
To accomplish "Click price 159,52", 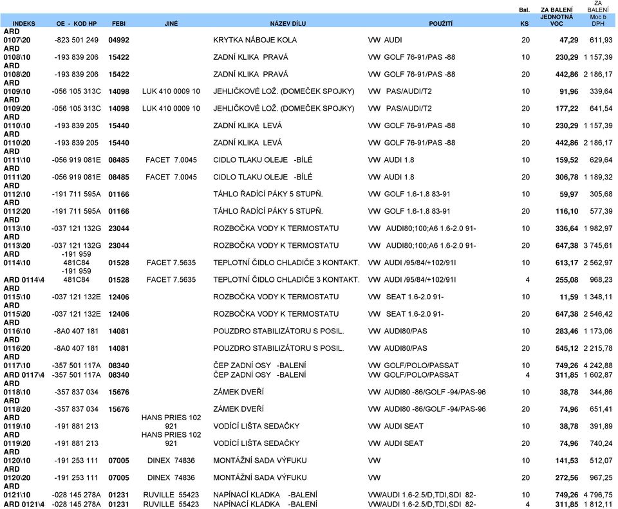I will (x=566, y=160).
